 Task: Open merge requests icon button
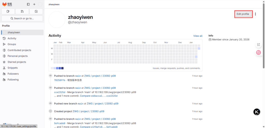[22, 11]
